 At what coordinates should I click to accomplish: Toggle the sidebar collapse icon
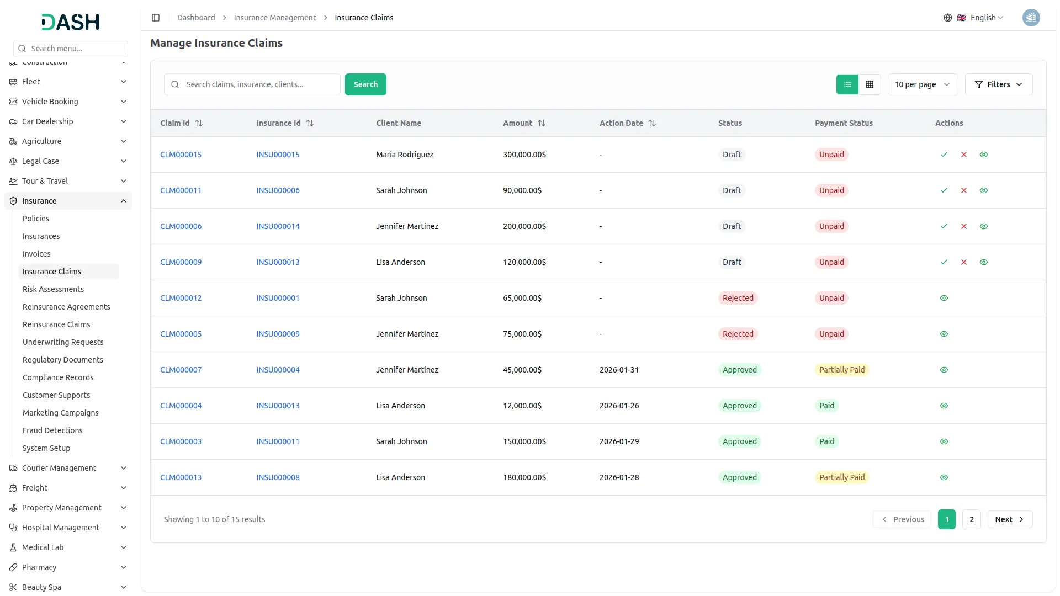(156, 17)
